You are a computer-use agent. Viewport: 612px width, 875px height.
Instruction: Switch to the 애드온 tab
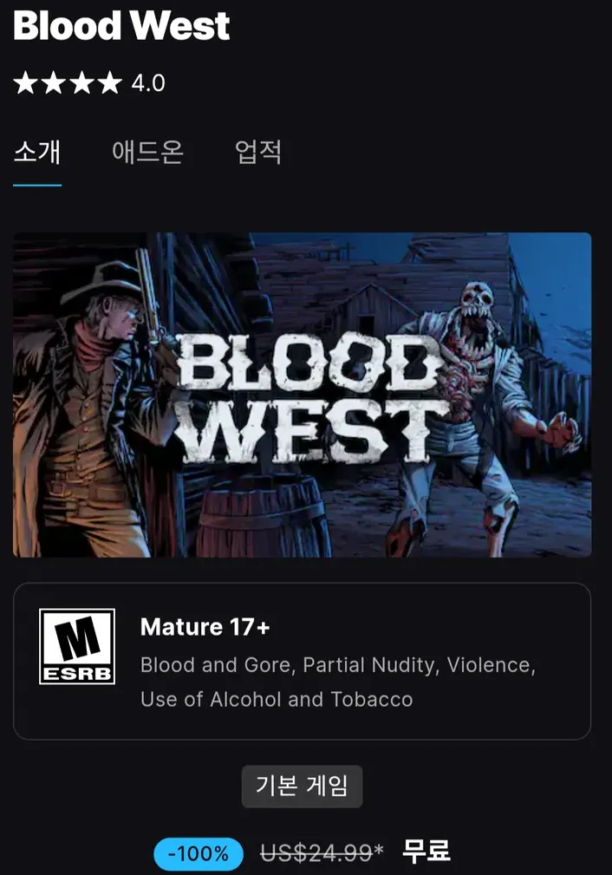tap(148, 152)
